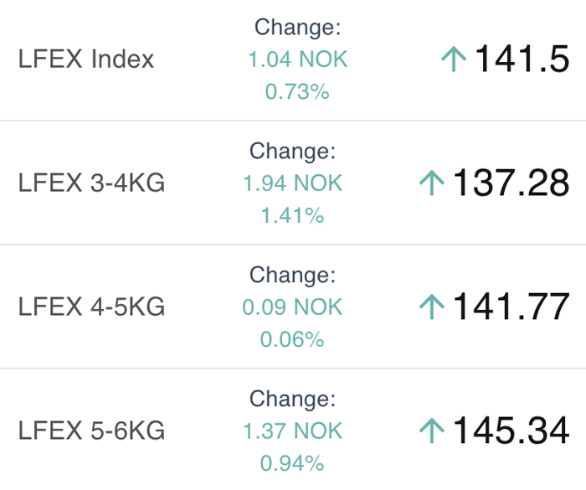Click the 1.37 NOK change value
The height and width of the screenshot is (490, 586).
pos(293,431)
